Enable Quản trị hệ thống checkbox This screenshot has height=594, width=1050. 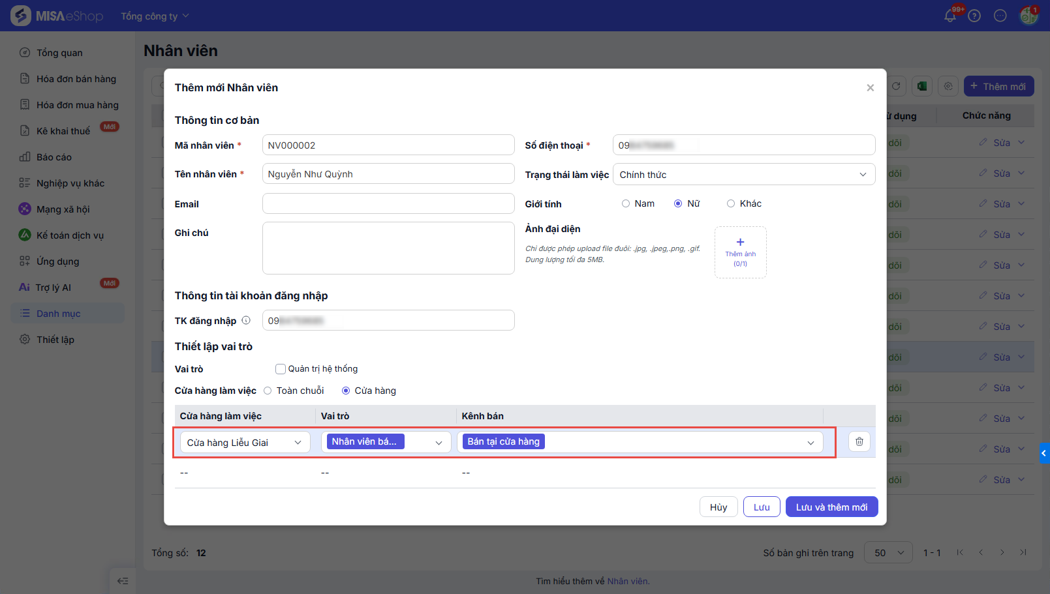point(281,369)
